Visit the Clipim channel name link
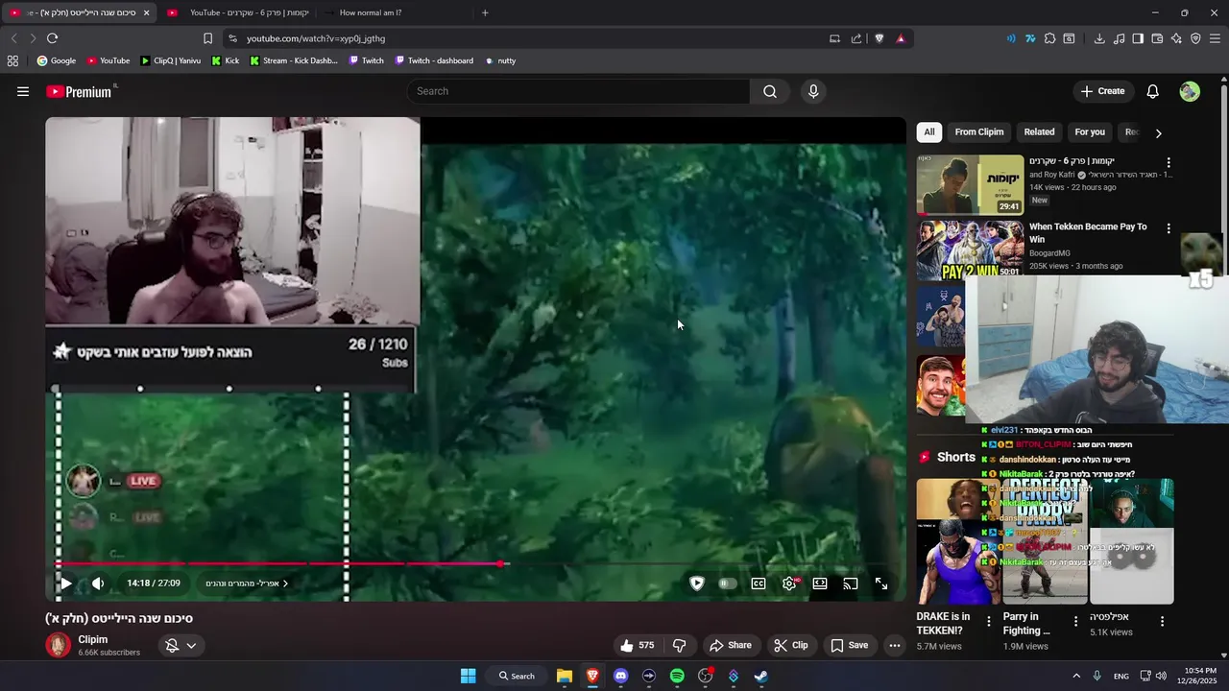The width and height of the screenshot is (1229, 691). pyautogui.click(x=93, y=639)
